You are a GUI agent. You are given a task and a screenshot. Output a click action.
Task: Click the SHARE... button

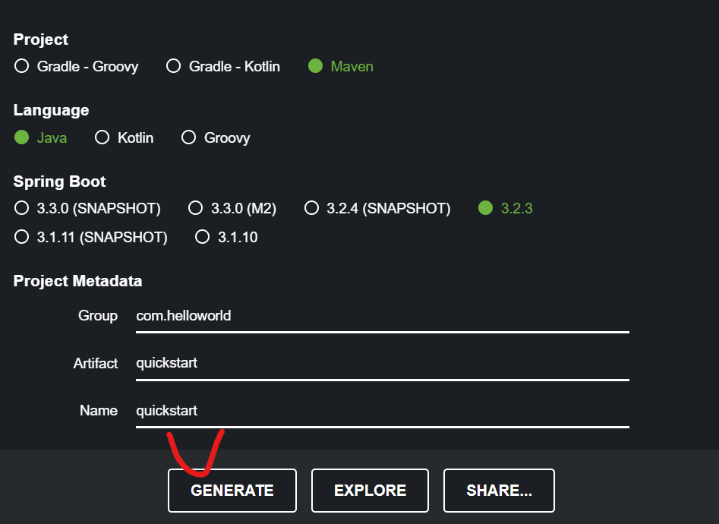point(499,491)
